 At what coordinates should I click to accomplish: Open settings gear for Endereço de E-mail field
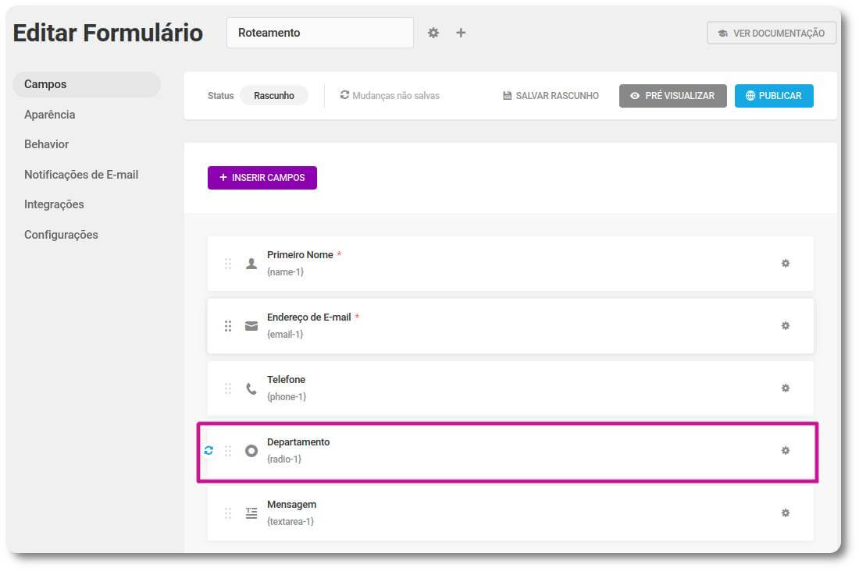tap(785, 326)
